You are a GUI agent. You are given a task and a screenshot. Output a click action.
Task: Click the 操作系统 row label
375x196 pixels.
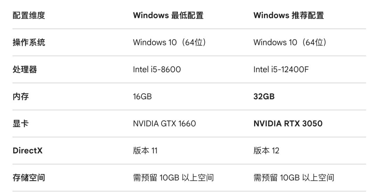(29, 42)
